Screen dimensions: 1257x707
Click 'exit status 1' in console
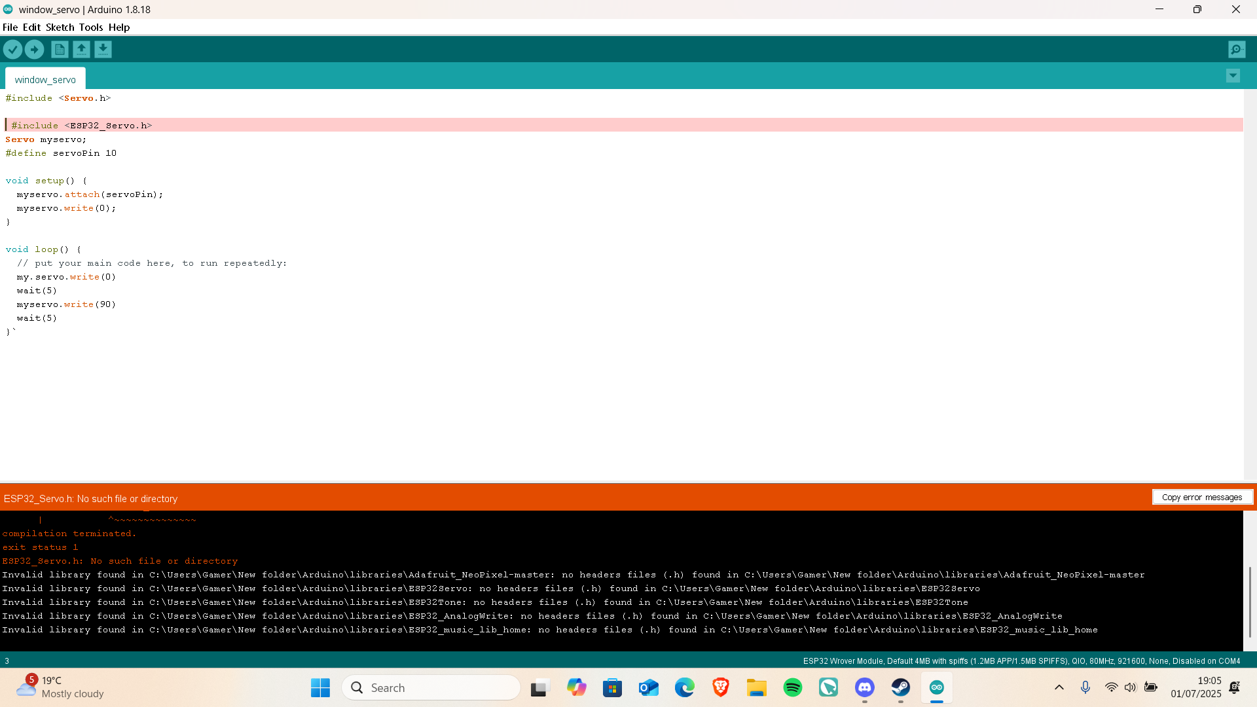pyautogui.click(x=40, y=547)
